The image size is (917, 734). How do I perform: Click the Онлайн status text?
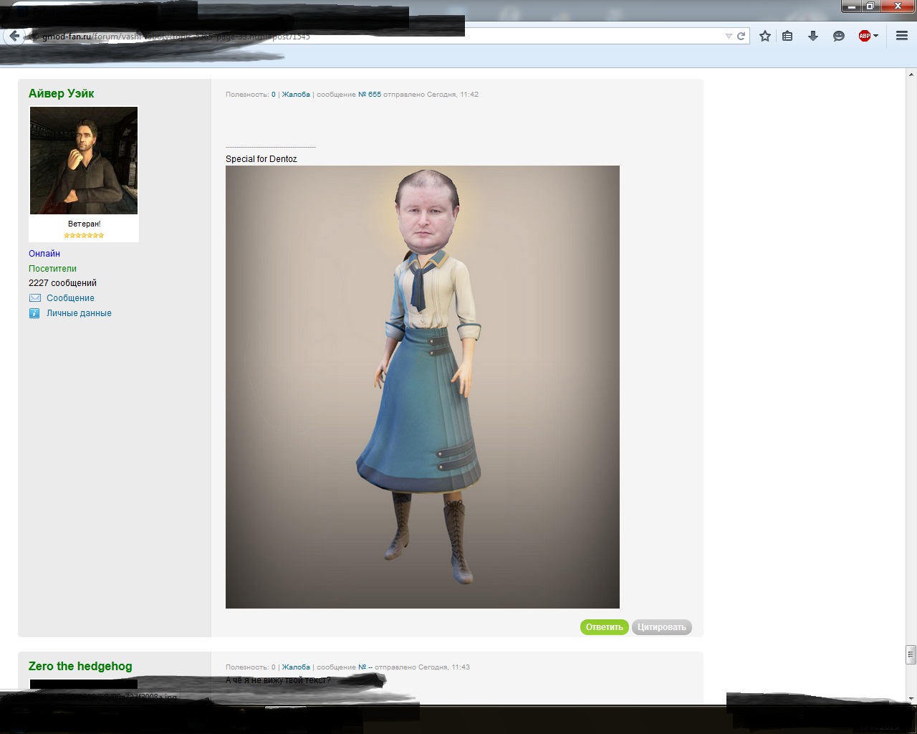click(44, 253)
